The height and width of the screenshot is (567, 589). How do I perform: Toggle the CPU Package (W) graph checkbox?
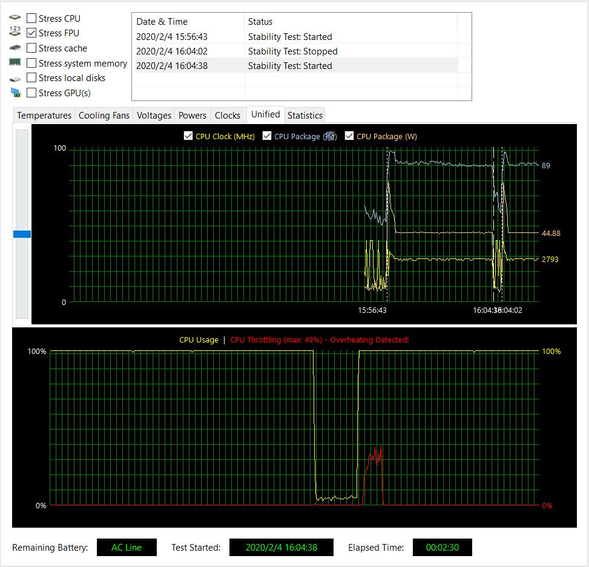point(349,136)
